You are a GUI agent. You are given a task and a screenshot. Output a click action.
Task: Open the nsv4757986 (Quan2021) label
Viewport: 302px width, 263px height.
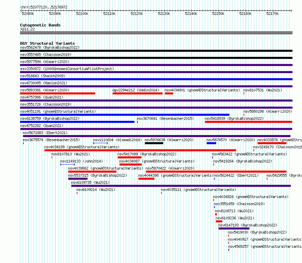(x=42, y=97)
